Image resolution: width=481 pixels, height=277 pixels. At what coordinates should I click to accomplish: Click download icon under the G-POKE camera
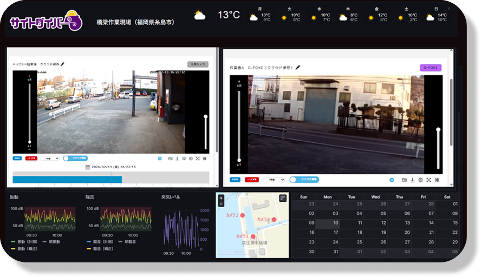pos(412,180)
